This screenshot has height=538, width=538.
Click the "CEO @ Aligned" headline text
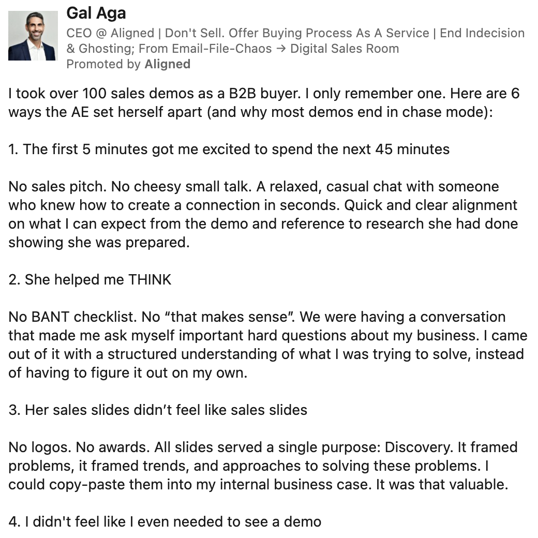(110, 33)
